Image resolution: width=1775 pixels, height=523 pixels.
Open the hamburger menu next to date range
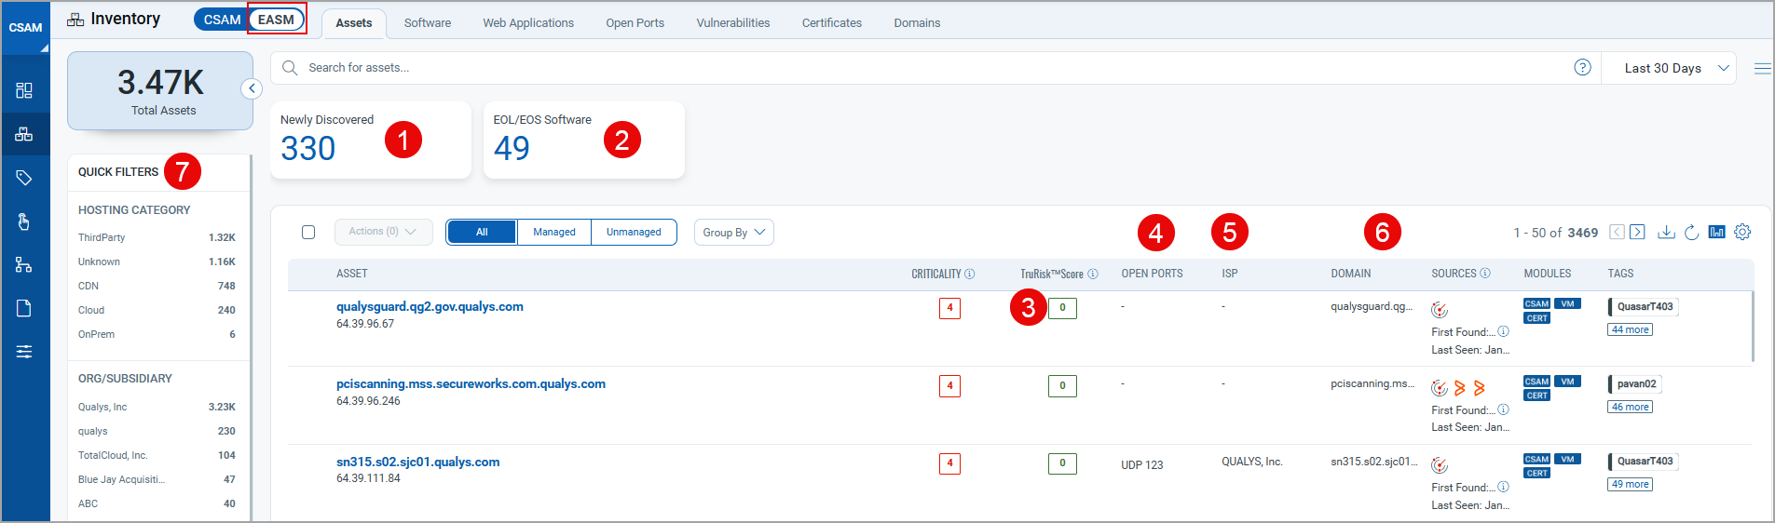pos(1762,69)
